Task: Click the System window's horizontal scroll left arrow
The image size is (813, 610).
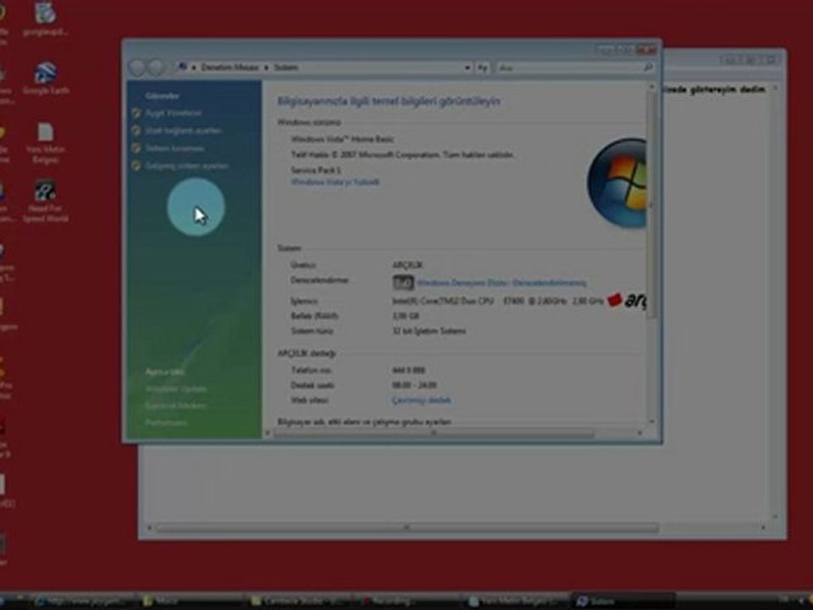Action: [268, 433]
